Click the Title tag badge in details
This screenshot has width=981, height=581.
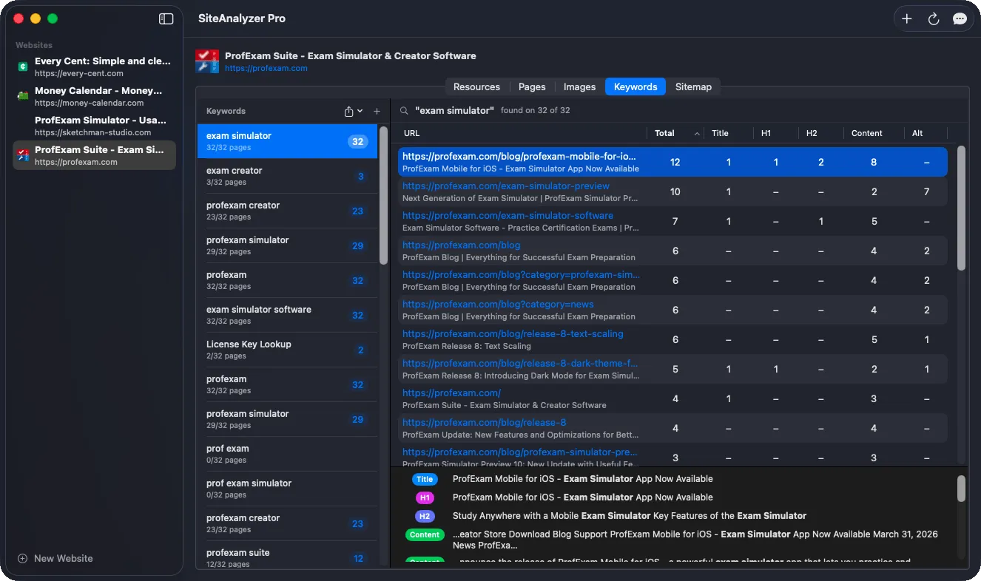point(425,479)
